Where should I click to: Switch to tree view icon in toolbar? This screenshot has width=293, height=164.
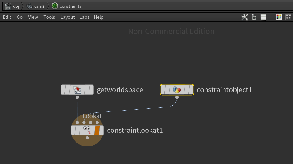coord(254,17)
